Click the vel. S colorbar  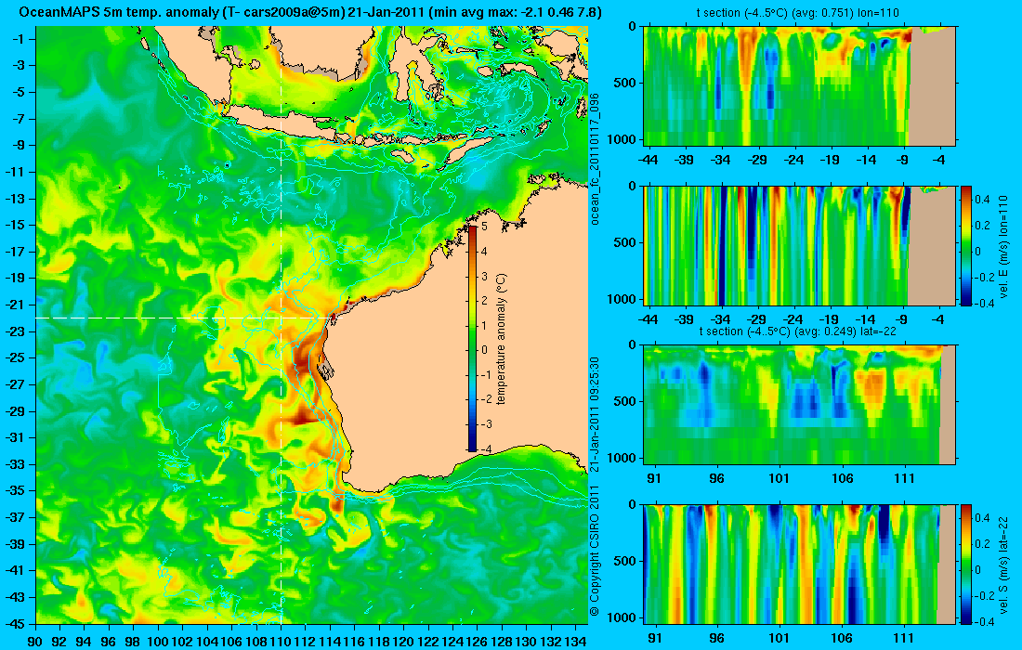click(x=965, y=564)
